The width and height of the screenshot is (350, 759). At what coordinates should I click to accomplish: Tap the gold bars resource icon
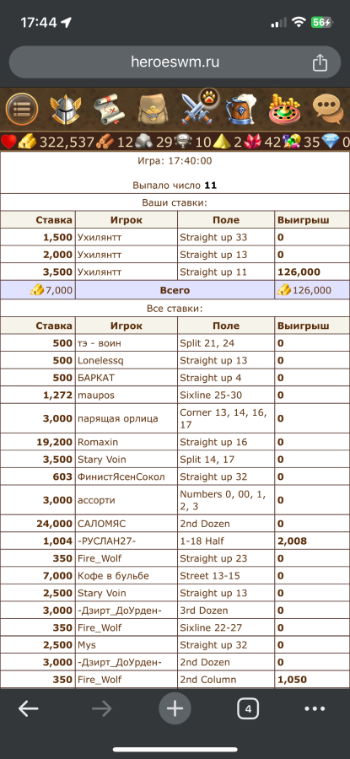[x=28, y=143]
